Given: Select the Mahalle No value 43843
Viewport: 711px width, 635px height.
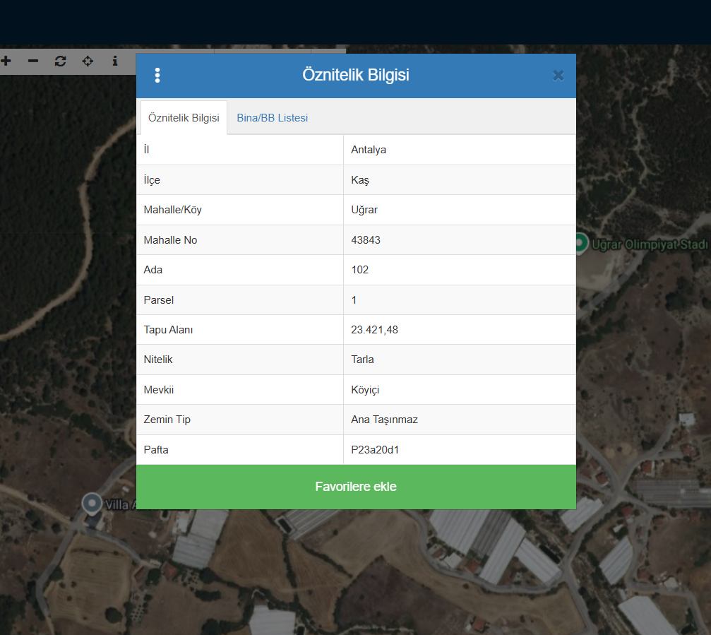Looking at the screenshot, I should click(x=366, y=240).
